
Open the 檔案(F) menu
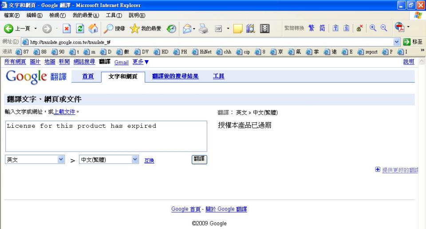pos(12,15)
